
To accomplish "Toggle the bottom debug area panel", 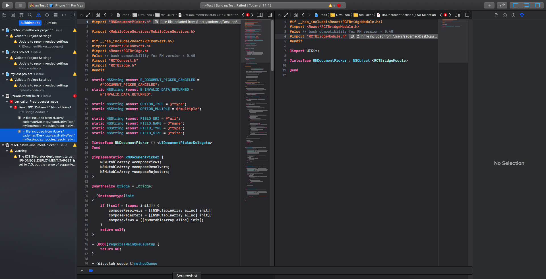I will 526,5.
